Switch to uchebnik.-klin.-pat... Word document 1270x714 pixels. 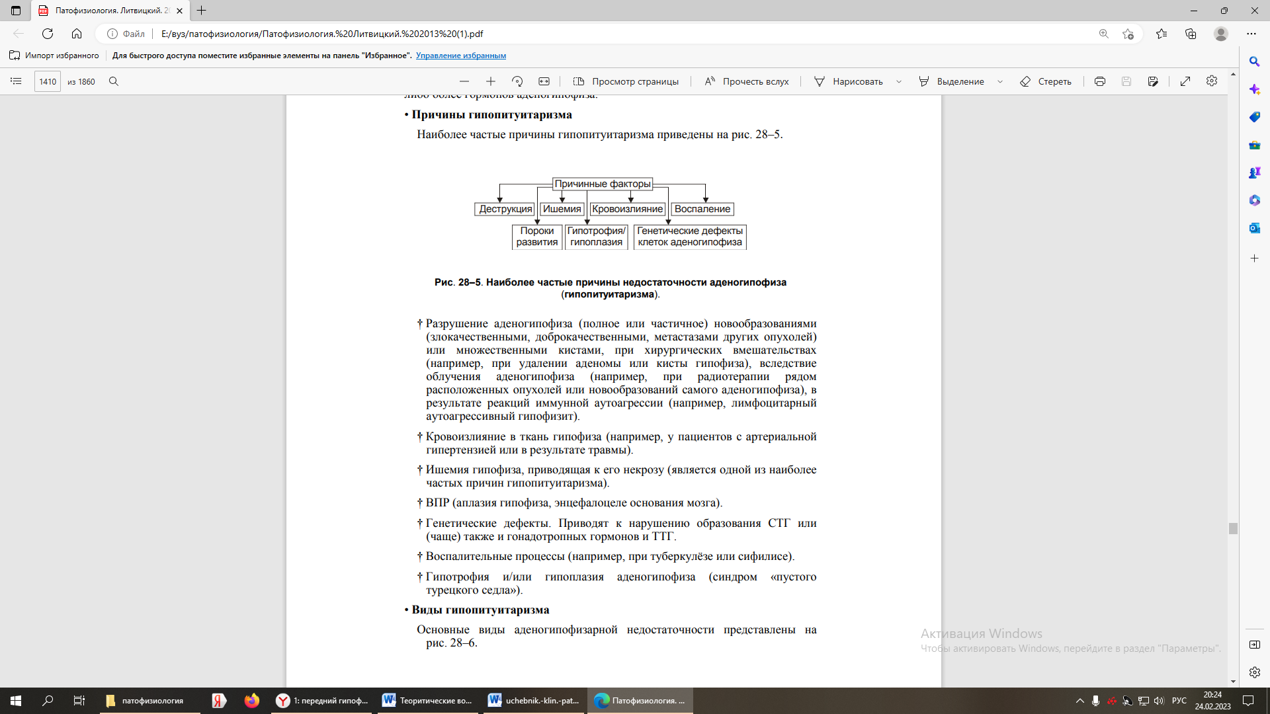coord(534,701)
